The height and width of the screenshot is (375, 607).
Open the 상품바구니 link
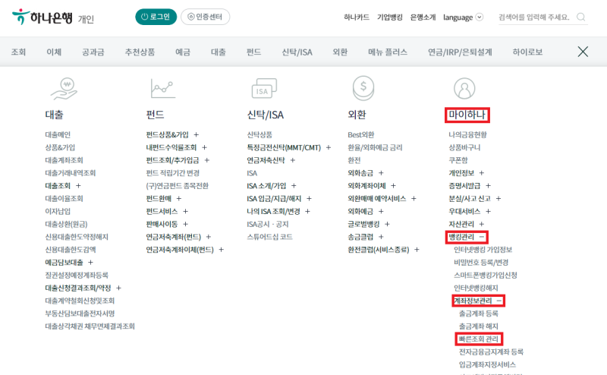pyautogui.click(x=464, y=147)
